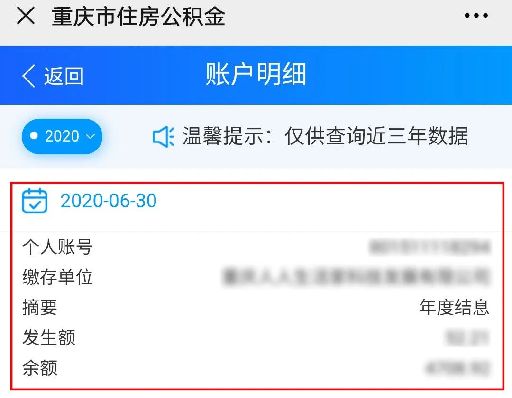
Task: Open the three-dot more options menu
Action: click(476, 15)
